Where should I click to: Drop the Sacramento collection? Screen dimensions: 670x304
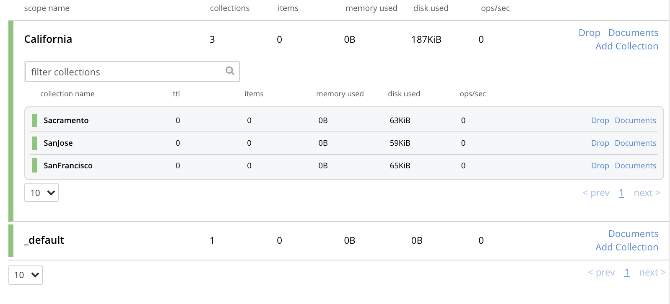(600, 121)
